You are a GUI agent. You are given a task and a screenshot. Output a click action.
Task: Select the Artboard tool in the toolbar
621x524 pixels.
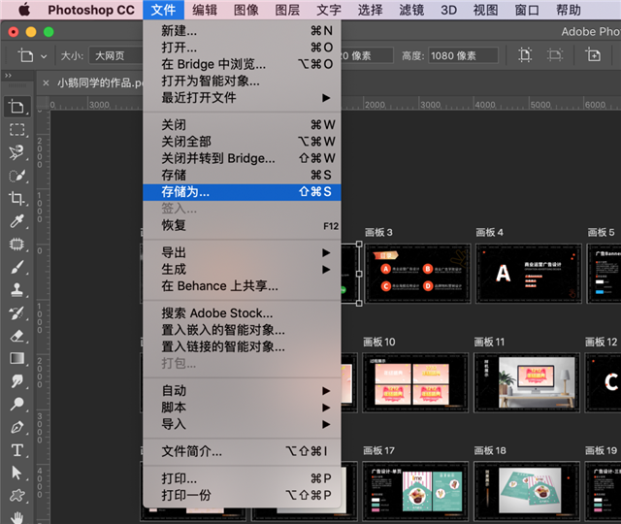click(16, 107)
